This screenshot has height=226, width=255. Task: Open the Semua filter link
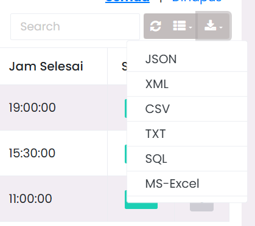127,1
